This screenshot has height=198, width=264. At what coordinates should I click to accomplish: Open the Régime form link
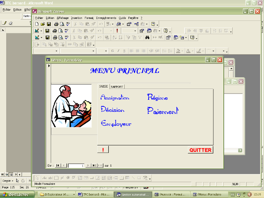coord(157,97)
